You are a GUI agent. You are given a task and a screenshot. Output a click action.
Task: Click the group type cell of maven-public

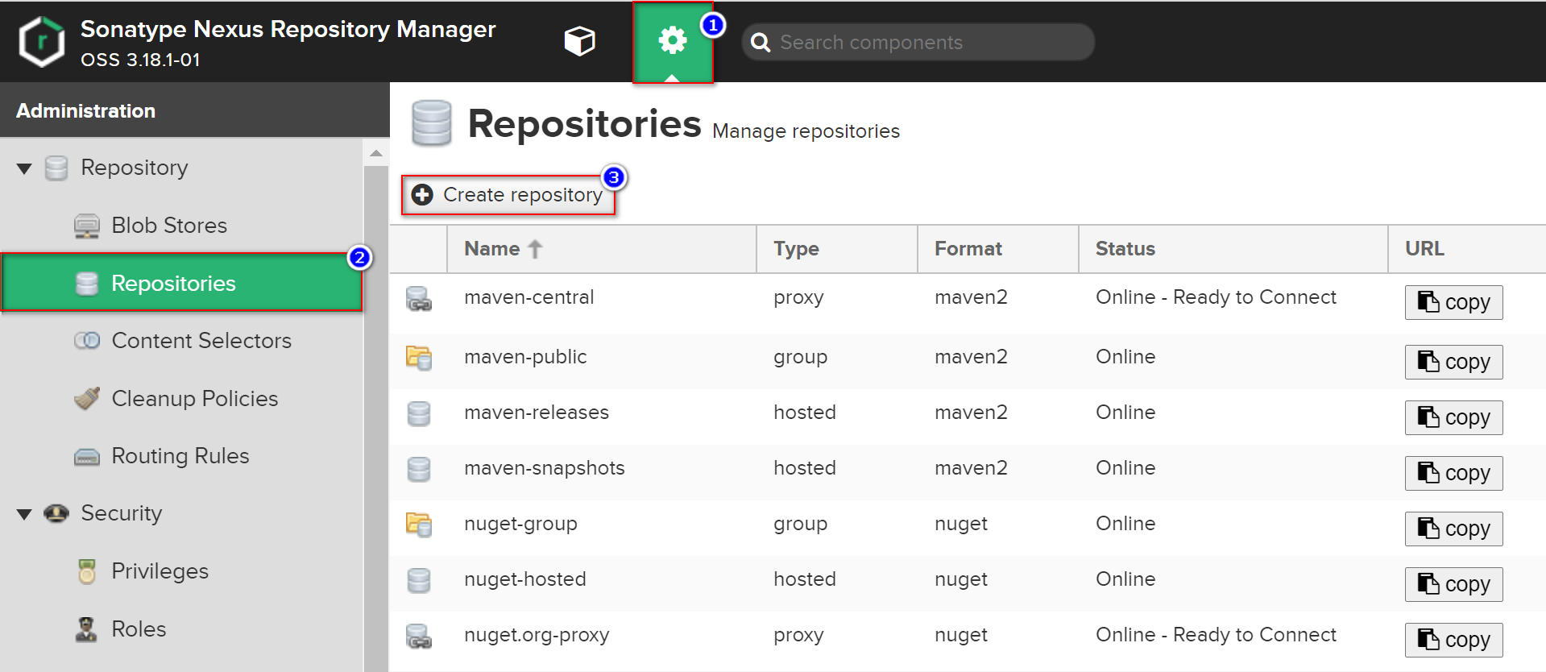click(800, 357)
